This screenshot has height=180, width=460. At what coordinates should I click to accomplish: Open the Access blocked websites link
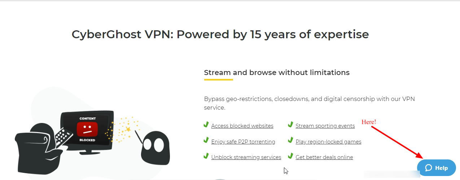coord(242,126)
